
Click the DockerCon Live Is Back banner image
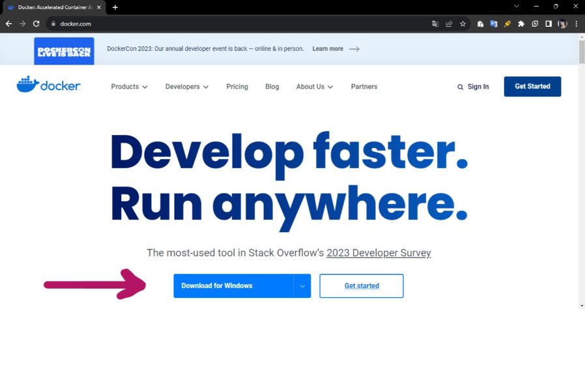tap(64, 51)
